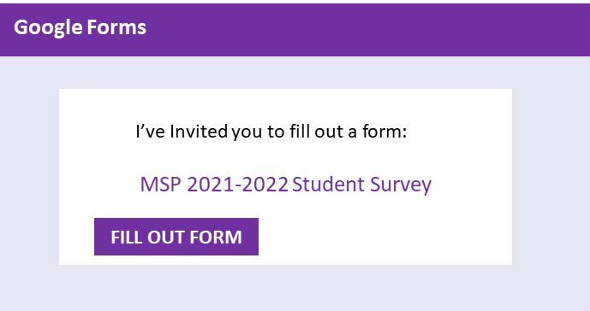Click the lavender background below the card
Screen dimensions: 590x311
click(295, 288)
